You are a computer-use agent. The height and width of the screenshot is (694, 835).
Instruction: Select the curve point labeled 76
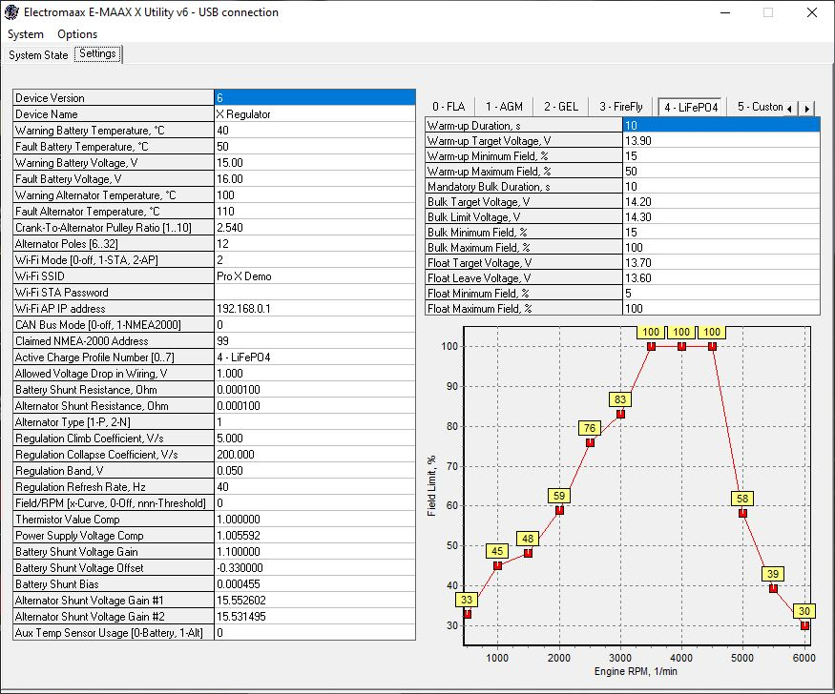(x=590, y=442)
